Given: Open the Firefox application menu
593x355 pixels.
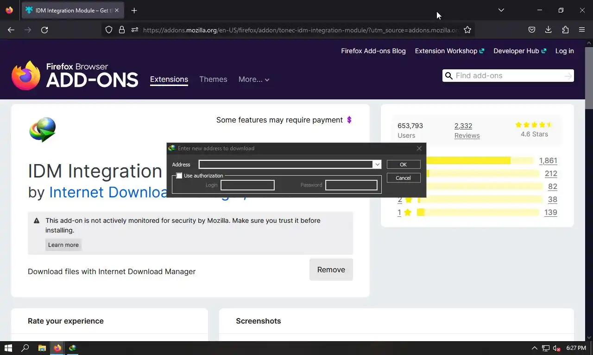Looking at the screenshot, I should click(582, 30).
